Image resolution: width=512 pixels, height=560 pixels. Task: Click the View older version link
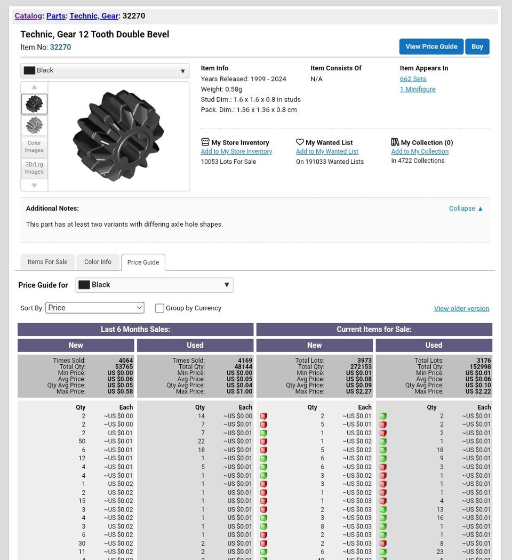pos(462,308)
